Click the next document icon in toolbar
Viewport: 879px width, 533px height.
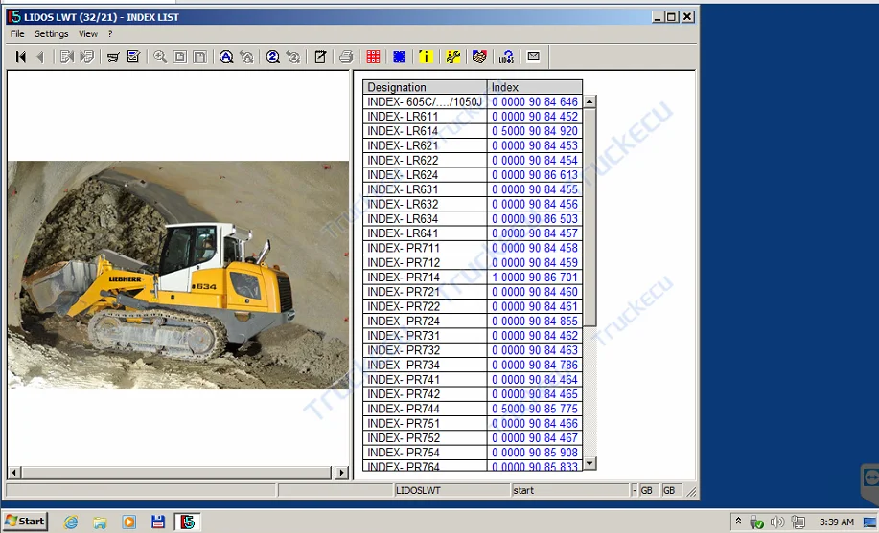point(87,56)
